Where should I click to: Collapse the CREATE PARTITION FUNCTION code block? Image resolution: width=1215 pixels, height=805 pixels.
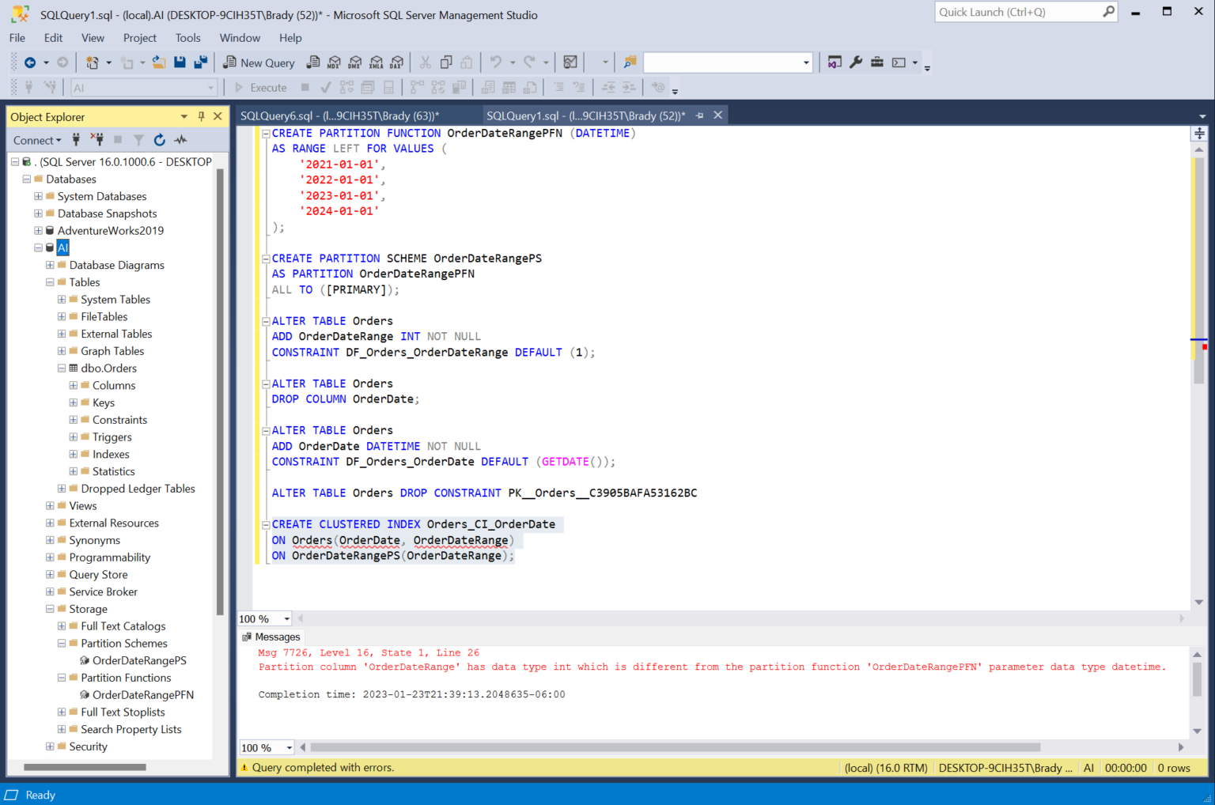[267, 134]
